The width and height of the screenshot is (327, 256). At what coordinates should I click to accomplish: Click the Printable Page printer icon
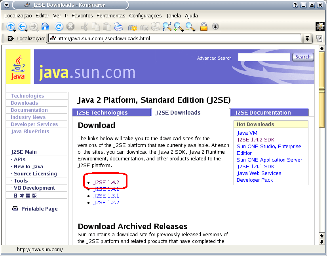tap(15, 208)
